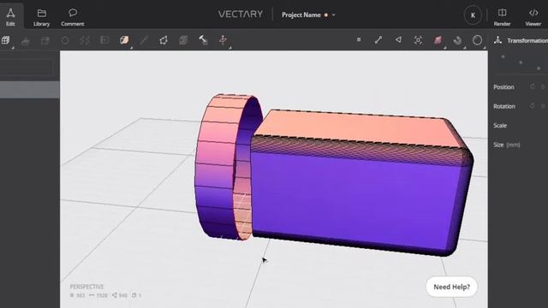Open the Need Help? chat button
Viewport: 548px width, 308px height.
[x=451, y=287]
